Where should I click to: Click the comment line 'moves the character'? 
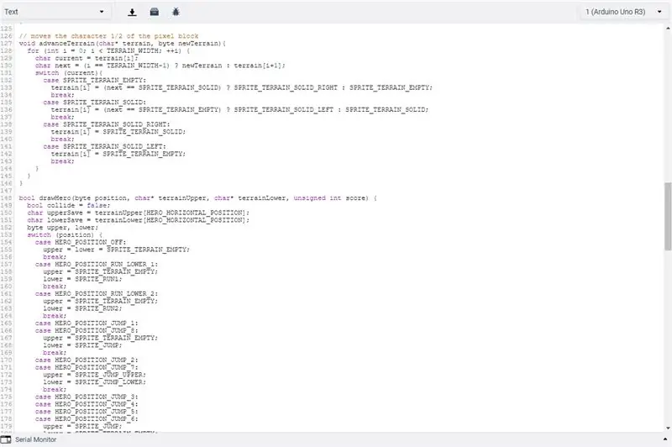[x=108, y=36]
